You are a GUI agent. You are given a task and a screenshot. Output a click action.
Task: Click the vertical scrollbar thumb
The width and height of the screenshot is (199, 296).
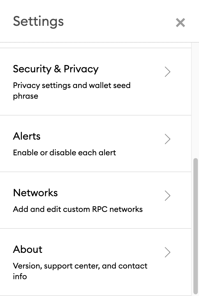point(195,224)
